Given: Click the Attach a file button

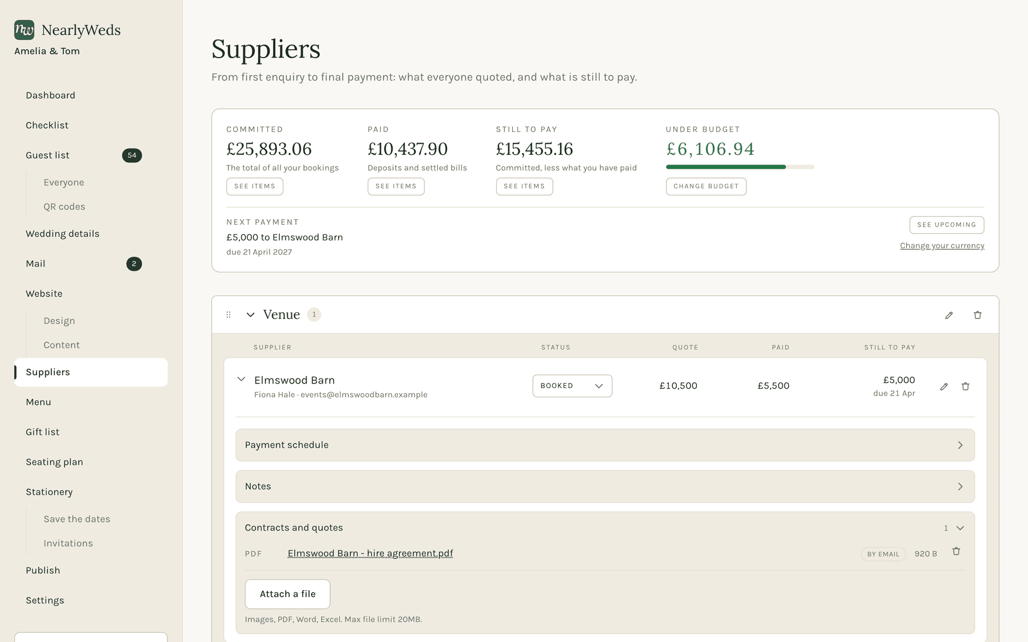Looking at the screenshot, I should click(x=287, y=594).
